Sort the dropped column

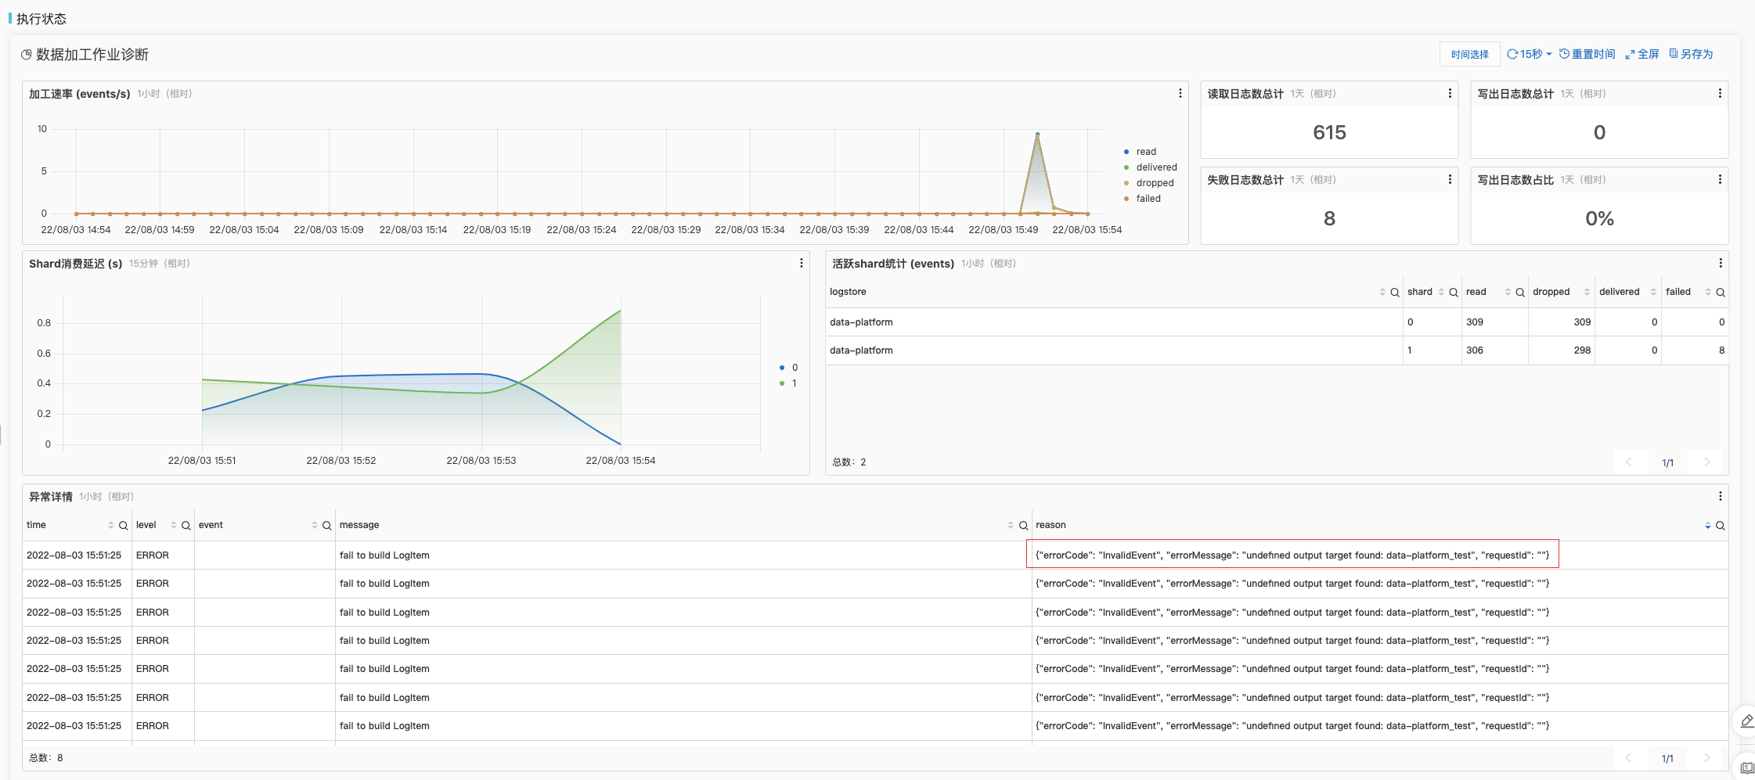(x=1587, y=292)
